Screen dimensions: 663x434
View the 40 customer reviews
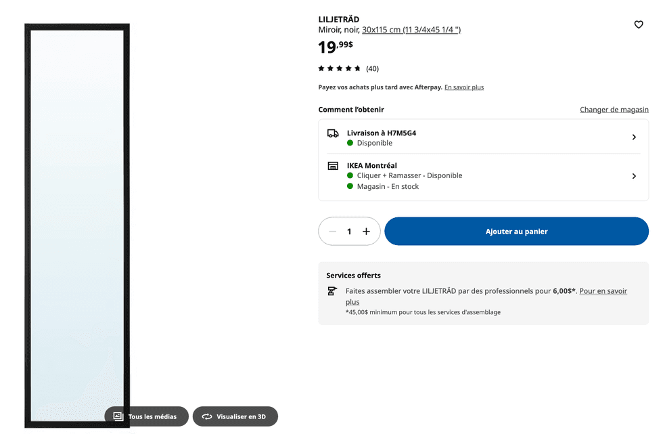371,68
